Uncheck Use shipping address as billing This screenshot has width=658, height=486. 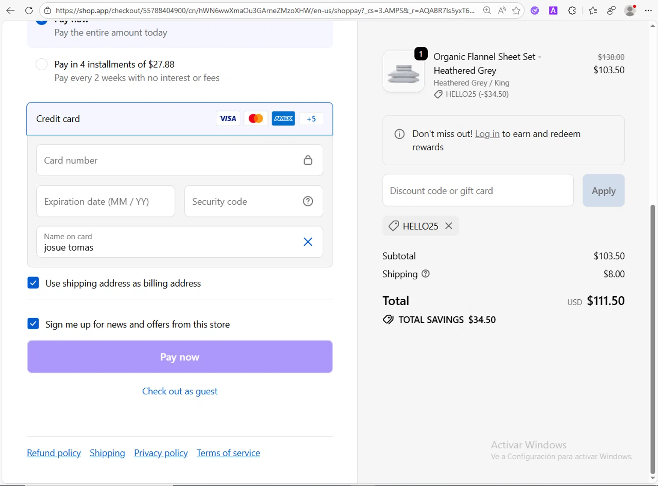[33, 283]
